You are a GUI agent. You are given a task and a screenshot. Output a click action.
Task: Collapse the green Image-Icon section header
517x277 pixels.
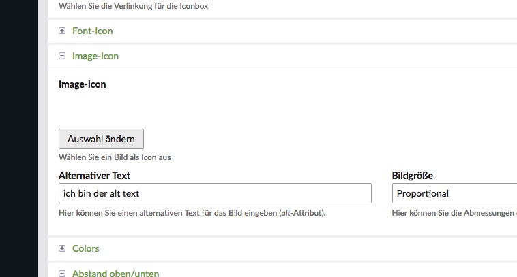click(x=95, y=56)
